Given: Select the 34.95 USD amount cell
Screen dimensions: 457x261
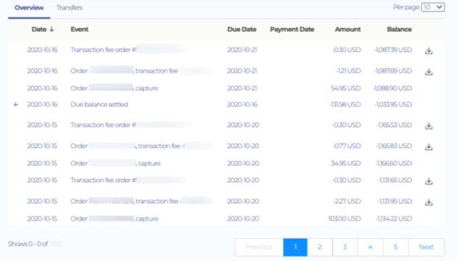Looking at the screenshot, I should pos(346,163).
